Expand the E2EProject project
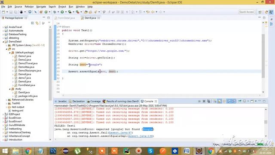Screen dimensions: 275x155 click(3, 115)
